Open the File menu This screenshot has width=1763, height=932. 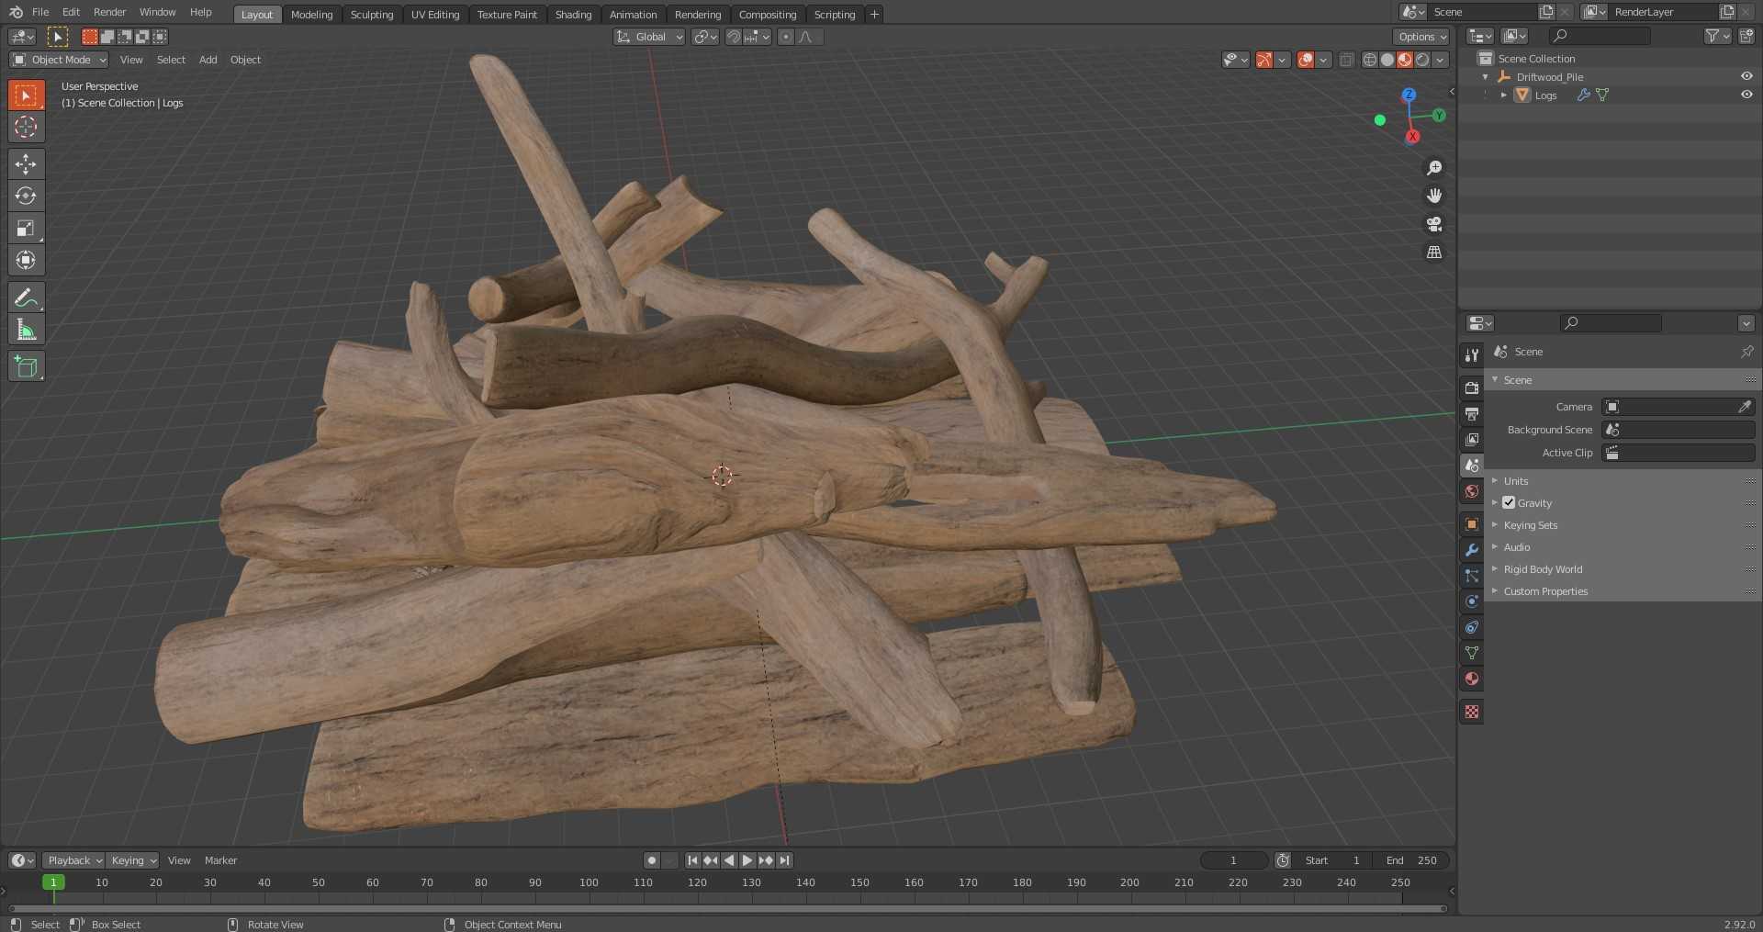(40, 12)
